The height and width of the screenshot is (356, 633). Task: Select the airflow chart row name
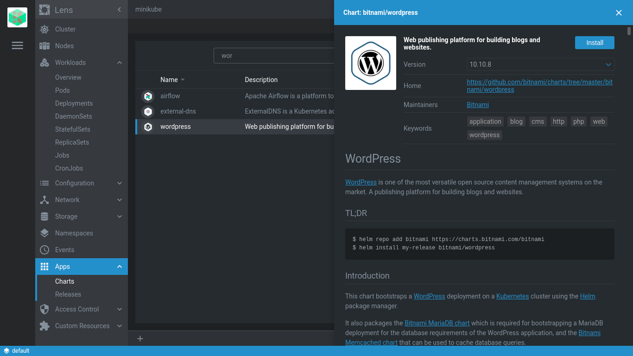170,96
